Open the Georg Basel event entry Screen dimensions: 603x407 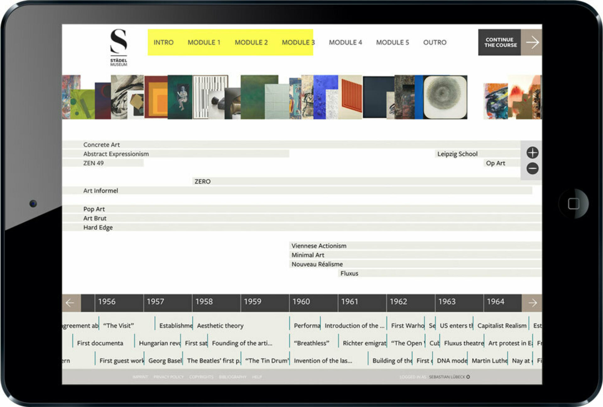(165, 361)
